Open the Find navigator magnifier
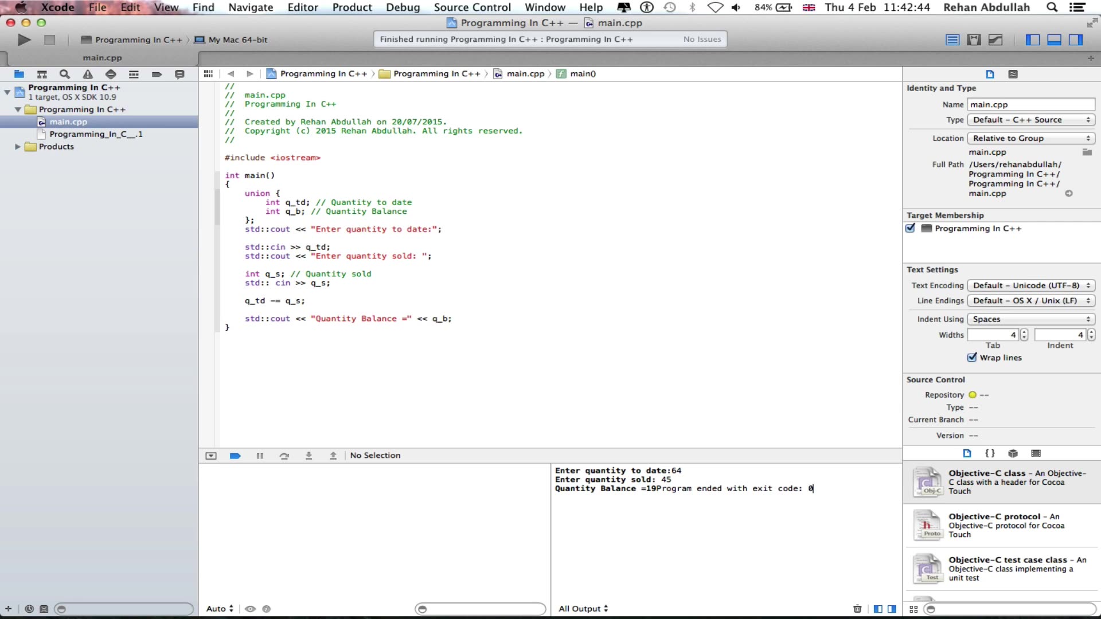The height and width of the screenshot is (619, 1101). tap(65, 74)
